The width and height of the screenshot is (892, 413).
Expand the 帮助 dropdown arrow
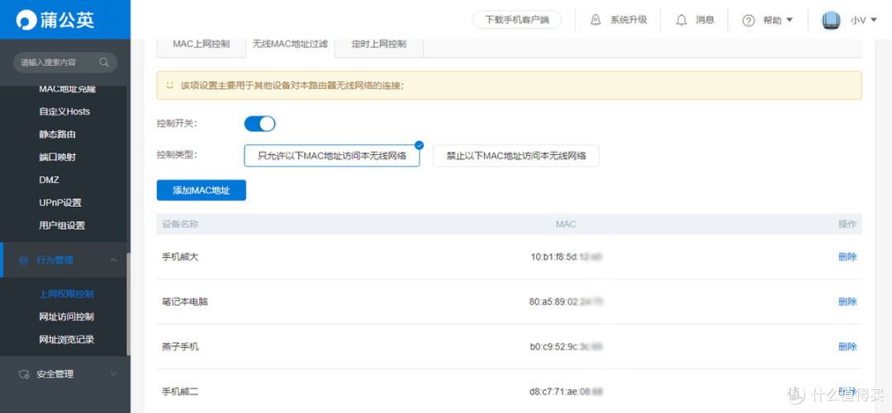pos(790,20)
